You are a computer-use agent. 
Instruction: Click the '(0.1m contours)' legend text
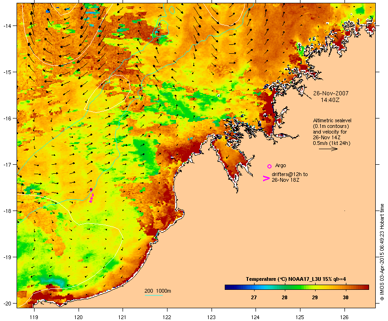click(x=331, y=126)
